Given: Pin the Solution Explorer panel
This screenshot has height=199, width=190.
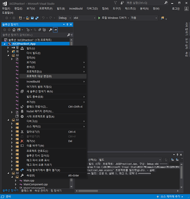Looking at the screenshot, I should pyautogui.click(x=68, y=24).
